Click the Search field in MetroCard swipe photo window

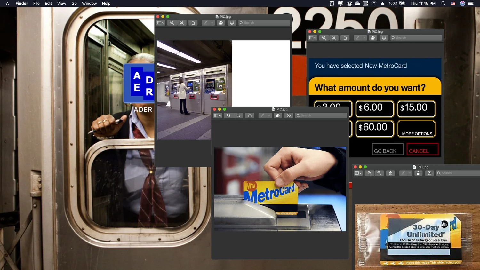[x=321, y=115]
